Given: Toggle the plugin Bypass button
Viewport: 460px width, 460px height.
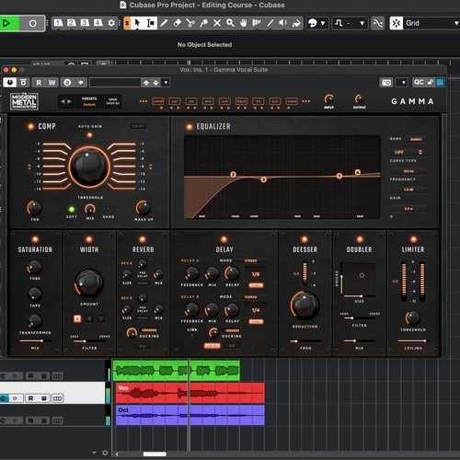Looking at the screenshot, I should tap(23, 82).
